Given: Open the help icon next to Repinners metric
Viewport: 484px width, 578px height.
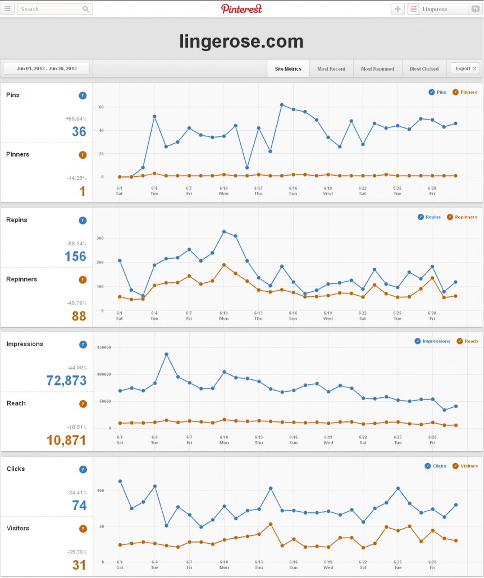Looking at the screenshot, I should click(x=83, y=280).
